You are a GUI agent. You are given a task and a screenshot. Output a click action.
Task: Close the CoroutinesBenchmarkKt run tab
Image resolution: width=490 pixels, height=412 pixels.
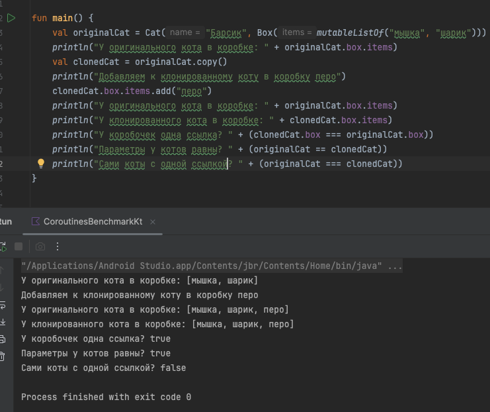(x=153, y=222)
